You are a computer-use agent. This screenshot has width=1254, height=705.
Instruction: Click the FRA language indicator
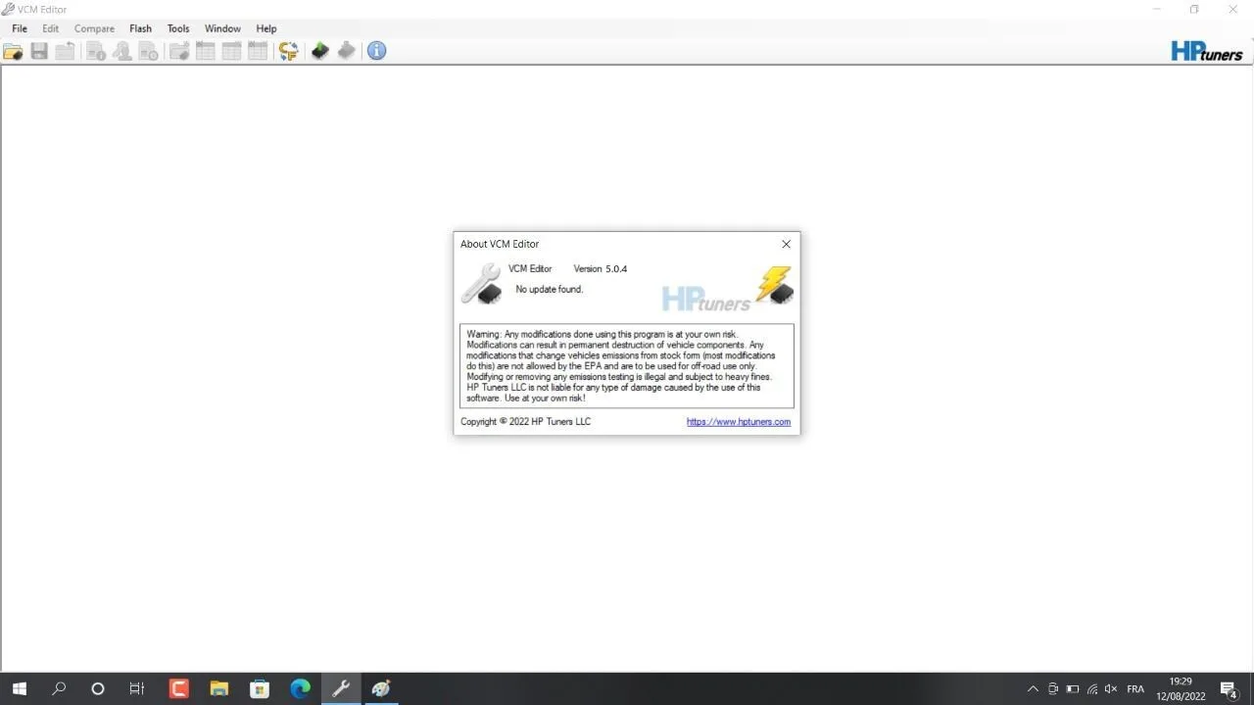1135,688
